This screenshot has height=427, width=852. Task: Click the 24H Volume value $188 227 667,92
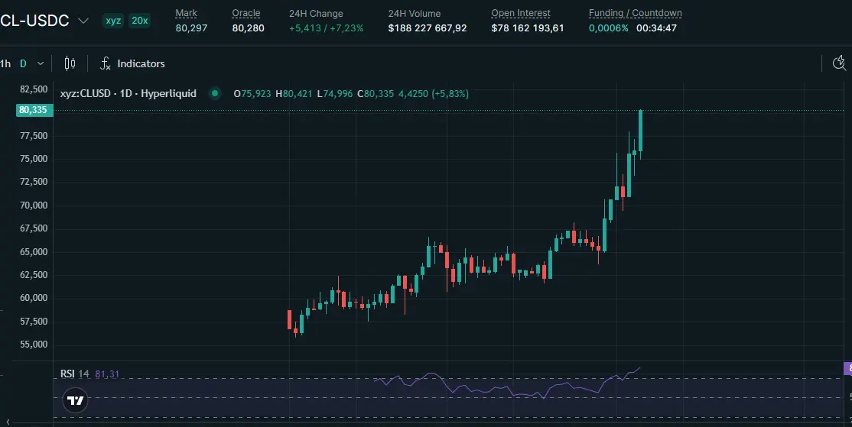[x=427, y=27]
